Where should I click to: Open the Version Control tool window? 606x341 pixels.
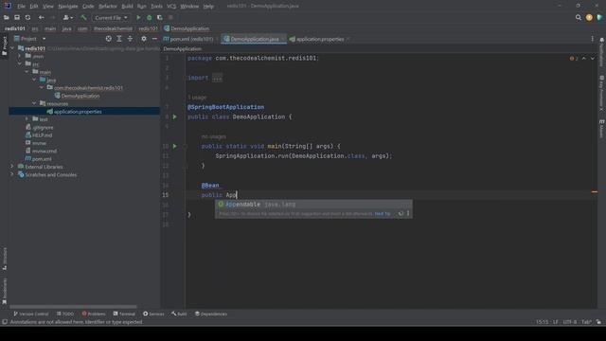(31, 314)
